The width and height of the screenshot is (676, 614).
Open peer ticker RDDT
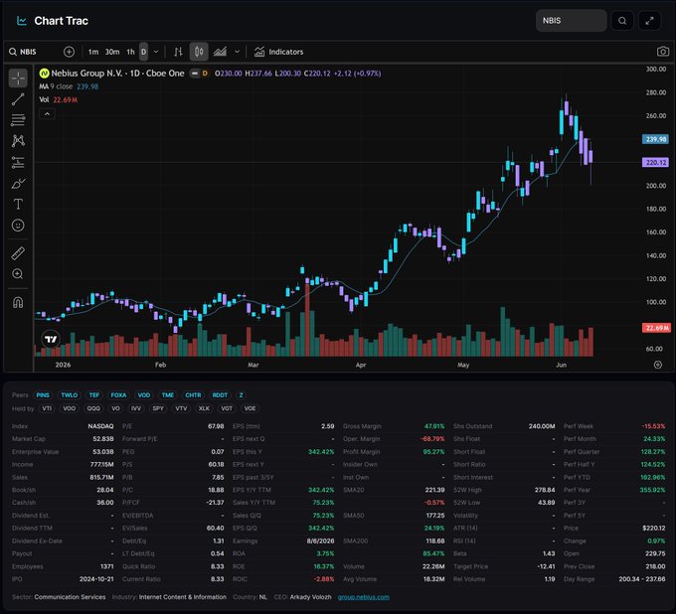(x=220, y=395)
